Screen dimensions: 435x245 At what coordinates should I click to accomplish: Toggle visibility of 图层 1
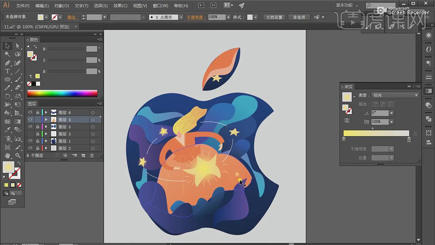[30, 141]
